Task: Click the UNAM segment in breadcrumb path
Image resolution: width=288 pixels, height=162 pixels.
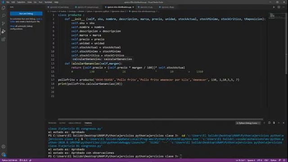Action: click(x=81, y=11)
